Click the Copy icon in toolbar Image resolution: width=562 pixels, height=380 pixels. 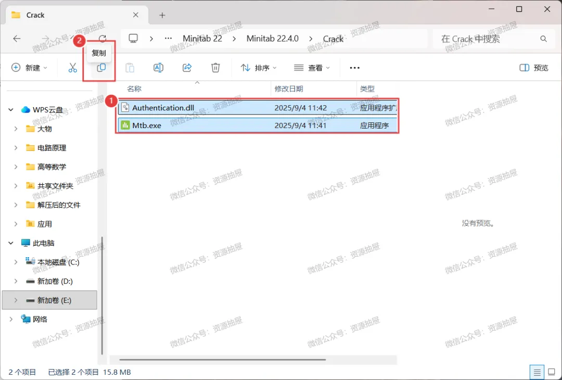click(101, 67)
